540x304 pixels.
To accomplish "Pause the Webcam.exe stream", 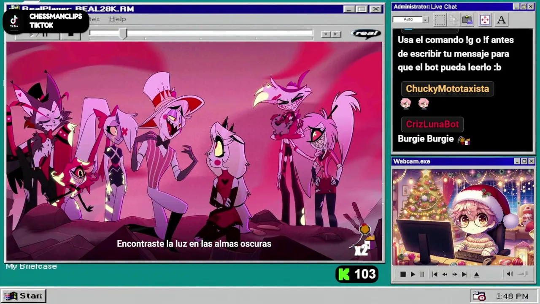I will pos(422,274).
